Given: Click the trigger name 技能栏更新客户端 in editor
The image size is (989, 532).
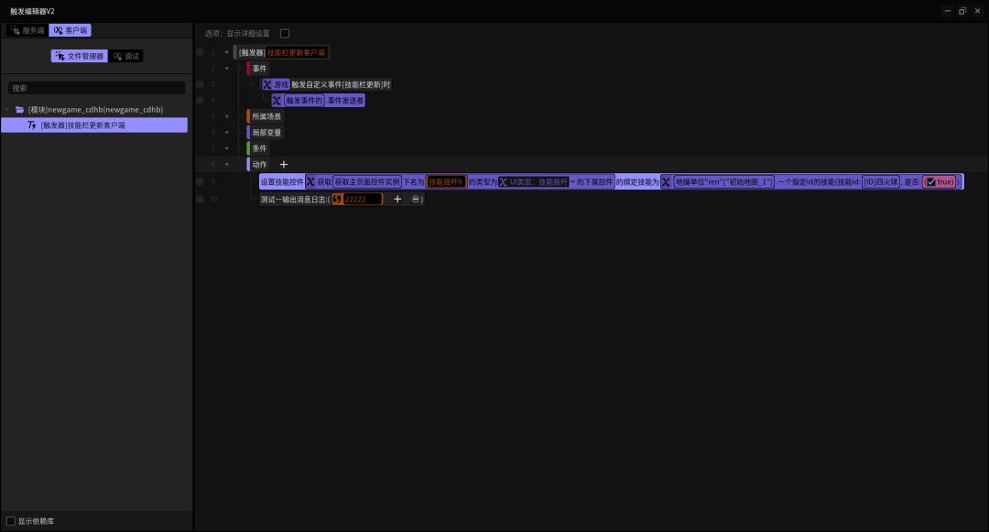Looking at the screenshot, I should 296,52.
